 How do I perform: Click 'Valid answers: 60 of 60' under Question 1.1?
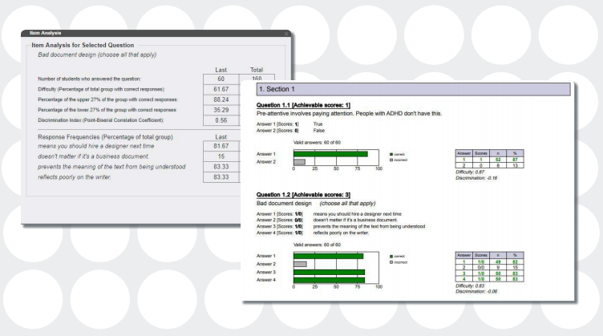click(x=317, y=142)
